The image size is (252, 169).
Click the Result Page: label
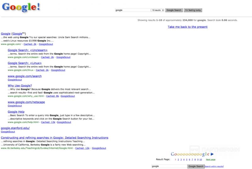click(x=163, y=159)
